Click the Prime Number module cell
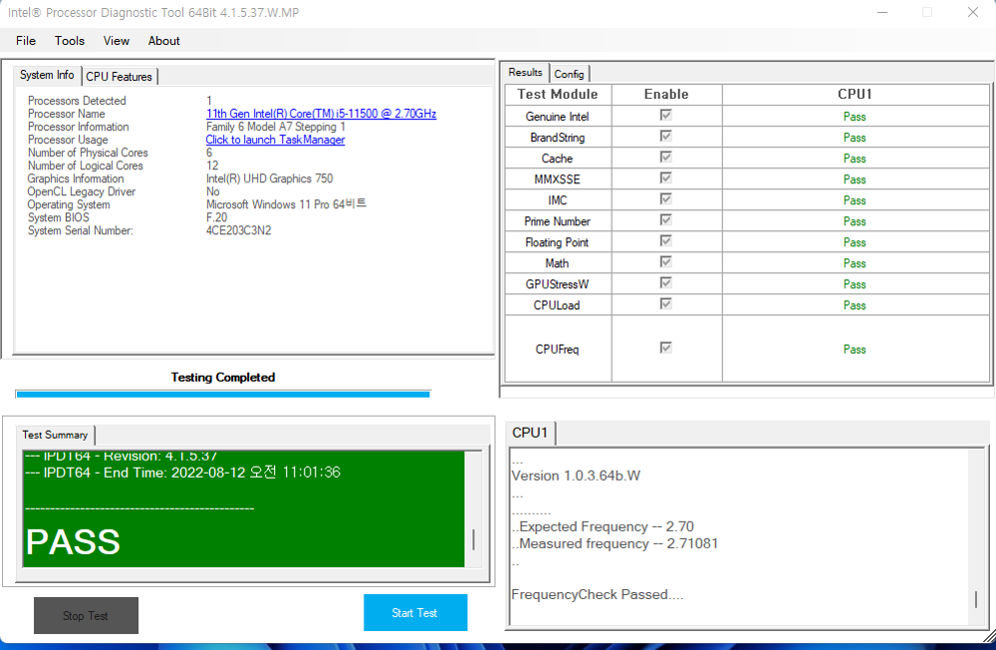 [x=558, y=221]
